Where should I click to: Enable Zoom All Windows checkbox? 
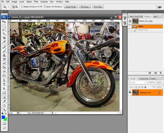tap(45, 7)
